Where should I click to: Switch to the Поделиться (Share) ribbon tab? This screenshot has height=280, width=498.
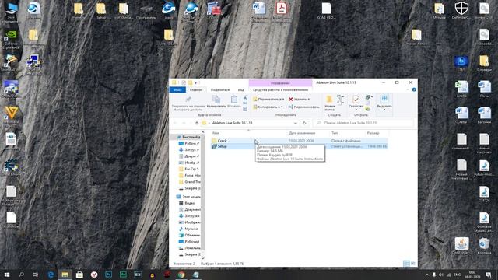pyautogui.click(x=219, y=90)
